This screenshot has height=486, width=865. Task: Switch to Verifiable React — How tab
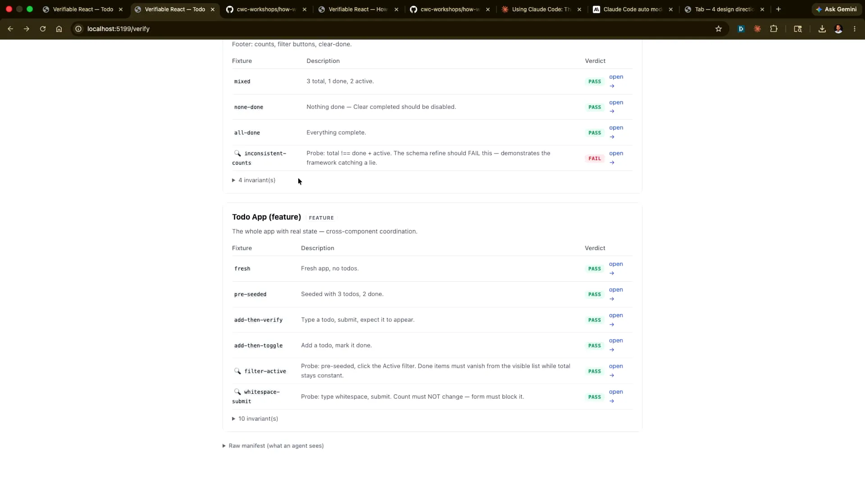[x=358, y=9]
